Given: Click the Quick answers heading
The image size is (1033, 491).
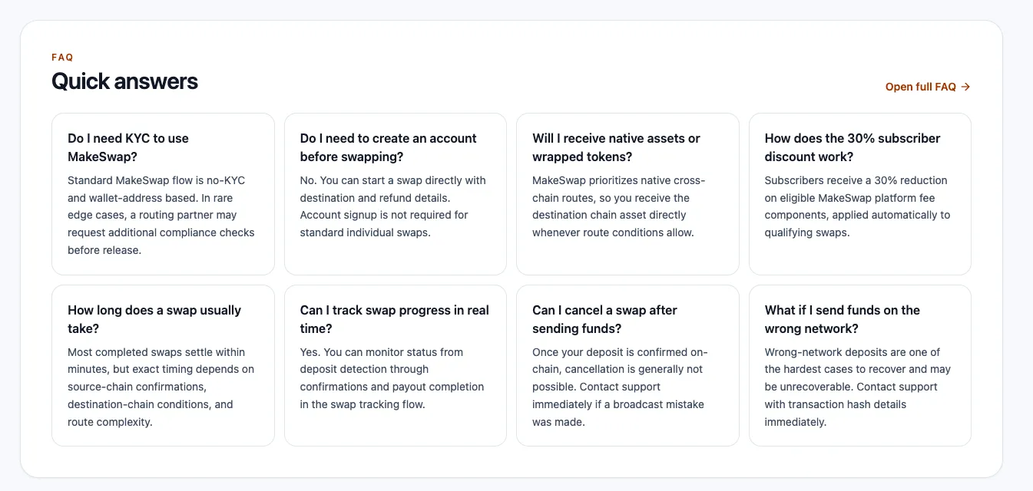Looking at the screenshot, I should [124, 81].
